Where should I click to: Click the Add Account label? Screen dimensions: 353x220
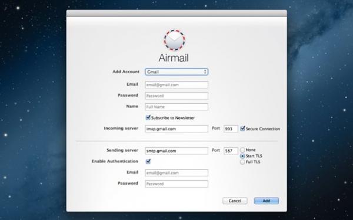126,72
